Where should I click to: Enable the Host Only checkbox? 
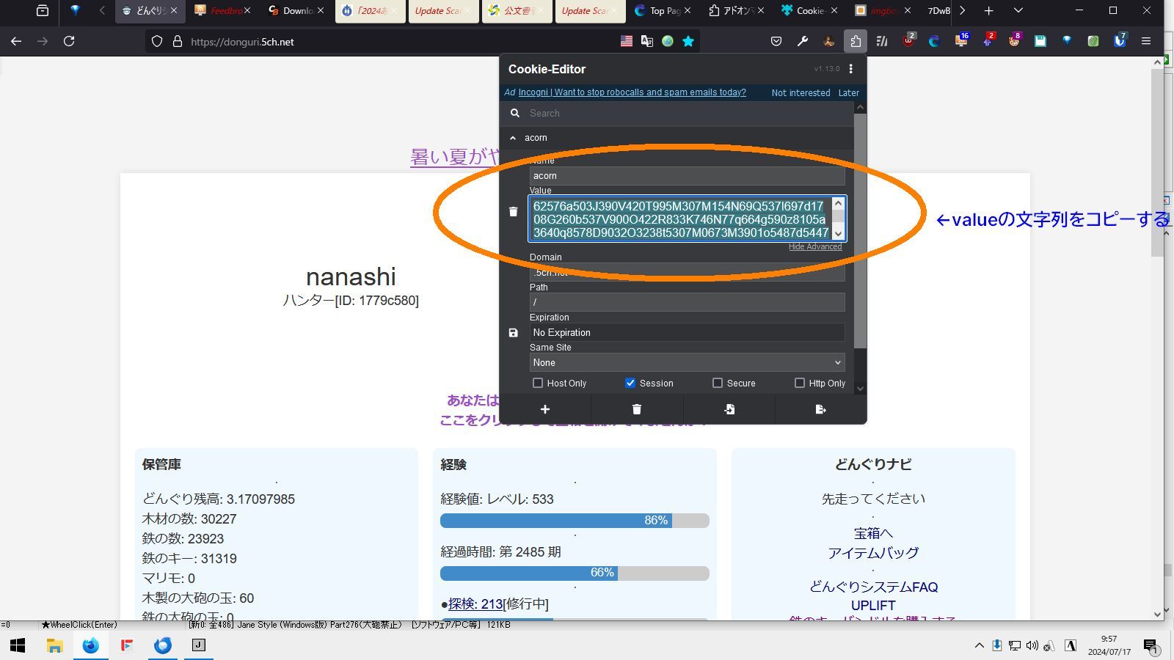tap(538, 383)
